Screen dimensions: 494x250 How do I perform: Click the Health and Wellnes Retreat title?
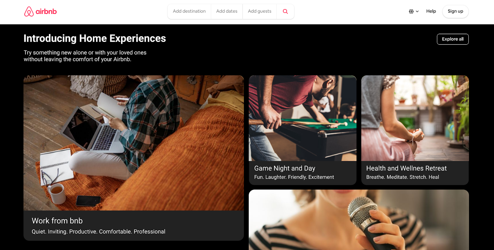(x=406, y=169)
